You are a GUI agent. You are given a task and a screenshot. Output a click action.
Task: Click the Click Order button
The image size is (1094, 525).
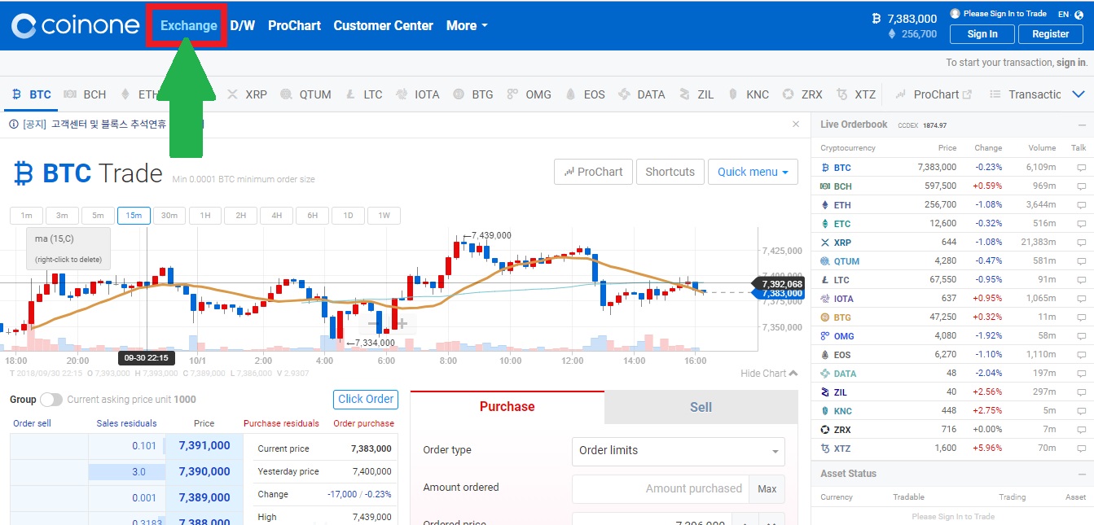(x=366, y=400)
